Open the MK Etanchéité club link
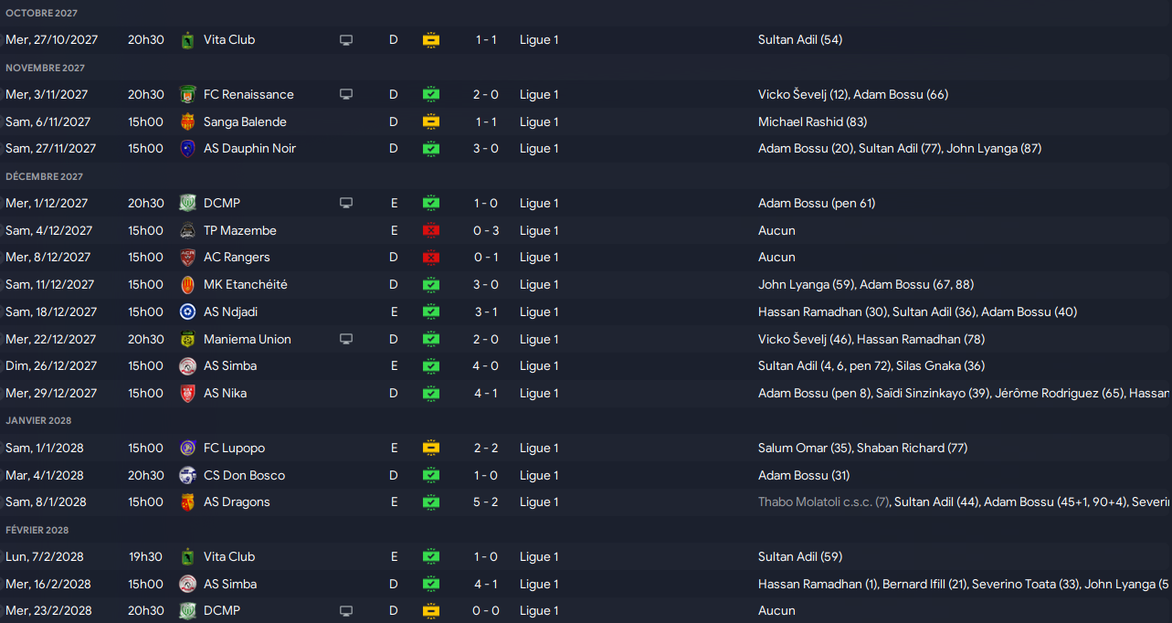Screen dimensions: 1172x623 click(x=246, y=285)
